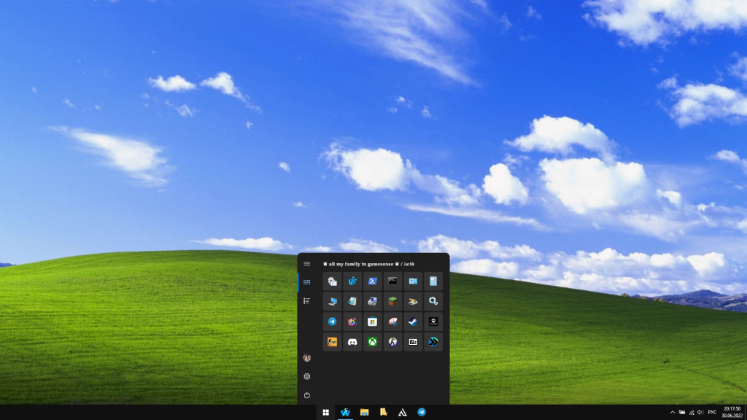Screen dimensions: 747x420
Task: Open the user account avatar in Start
Action: click(307, 357)
